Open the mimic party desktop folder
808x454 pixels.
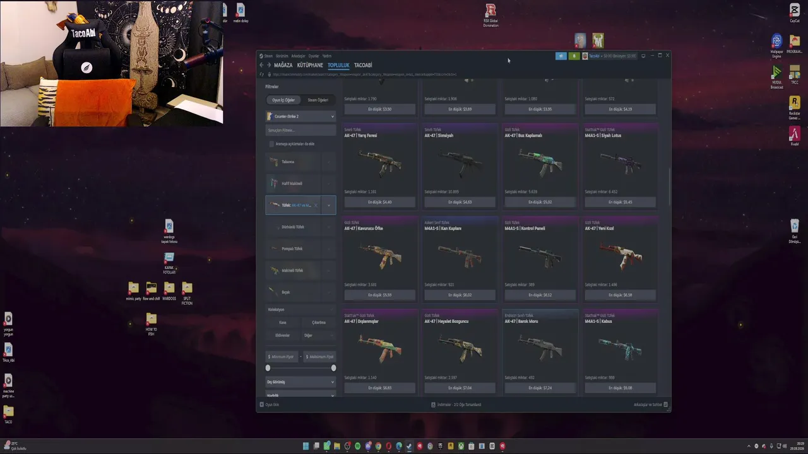(x=133, y=291)
